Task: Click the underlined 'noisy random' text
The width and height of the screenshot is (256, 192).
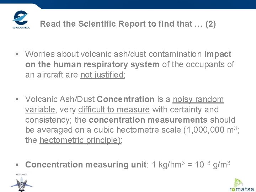Action: coord(198,100)
